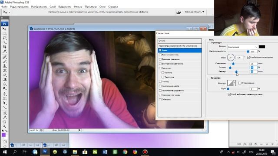Enable the Наложение цвета checkbox
The width and height of the screenshot is (278, 156).
160,86
